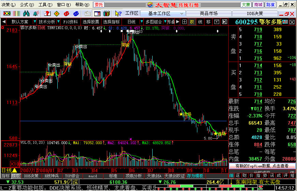
Task: Click the red circular logo icon
Action: tap(66, 14)
